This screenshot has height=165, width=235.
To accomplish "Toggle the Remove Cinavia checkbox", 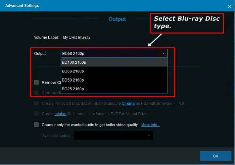I will point(36,82).
